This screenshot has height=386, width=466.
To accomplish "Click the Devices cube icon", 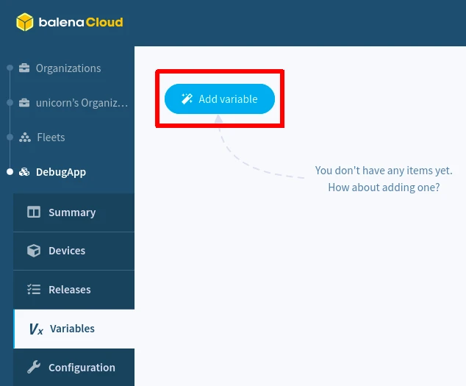I will click(x=34, y=251).
